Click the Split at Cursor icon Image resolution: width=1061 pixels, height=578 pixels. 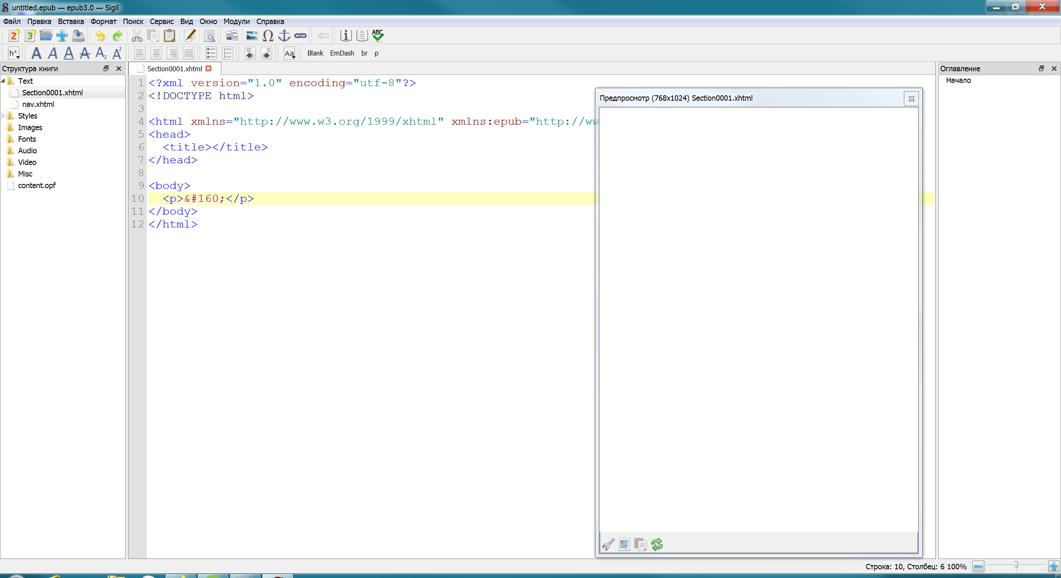click(232, 36)
